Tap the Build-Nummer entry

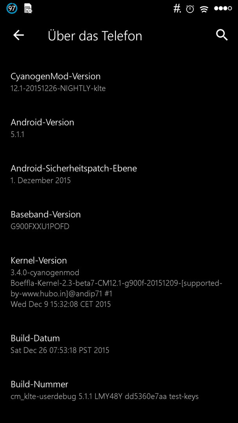(x=119, y=390)
